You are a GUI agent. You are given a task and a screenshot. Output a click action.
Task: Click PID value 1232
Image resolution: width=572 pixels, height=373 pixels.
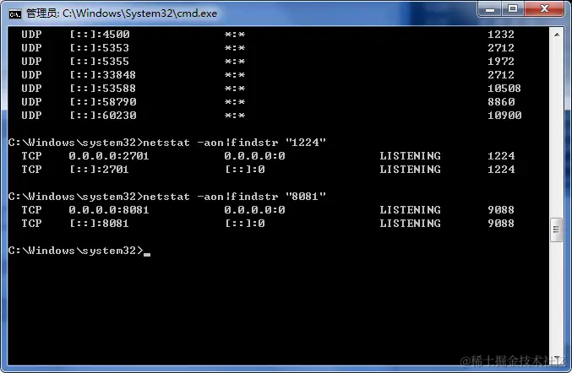coord(501,35)
